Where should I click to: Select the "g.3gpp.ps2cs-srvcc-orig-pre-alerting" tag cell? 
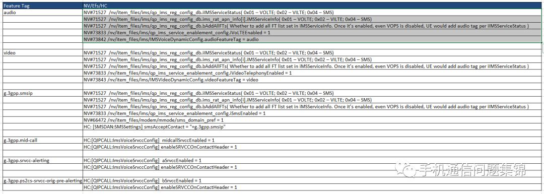point(42,181)
